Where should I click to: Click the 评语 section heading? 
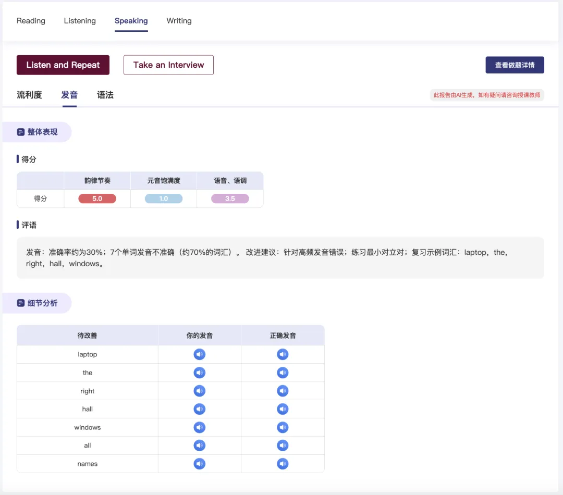click(x=29, y=225)
